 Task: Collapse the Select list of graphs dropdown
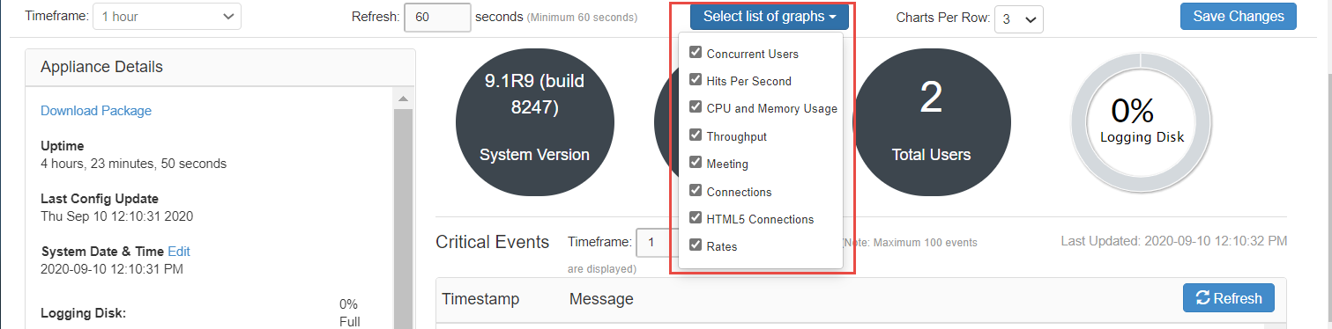tap(770, 17)
